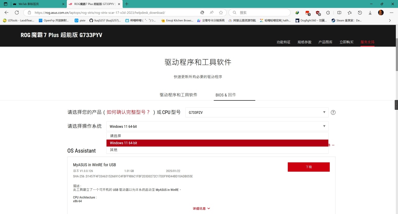The width and height of the screenshot is (398, 214).
Task: Open a new browser tab
Action: point(127,4)
